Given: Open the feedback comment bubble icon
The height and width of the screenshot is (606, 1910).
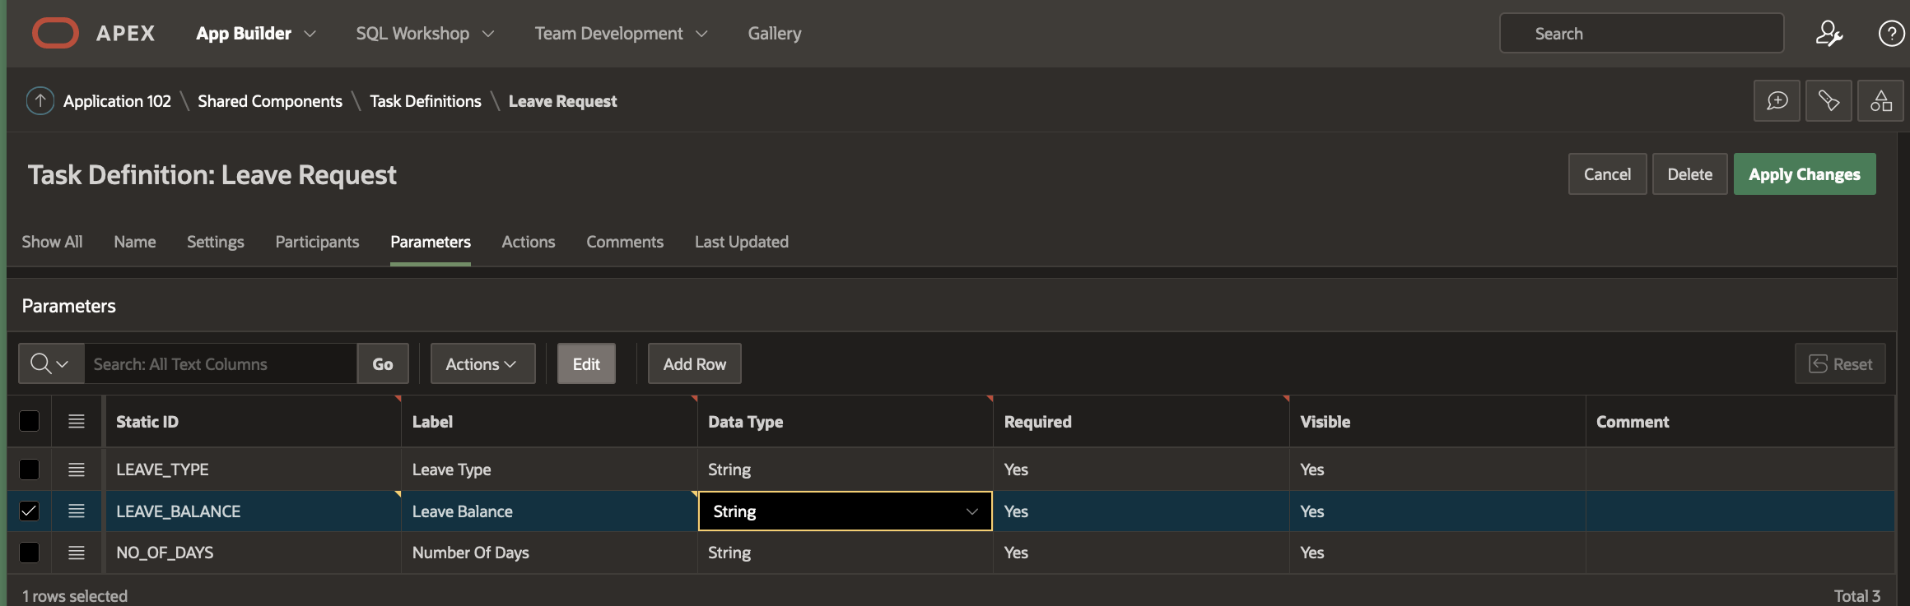Looking at the screenshot, I should (x=1777, y=101).
